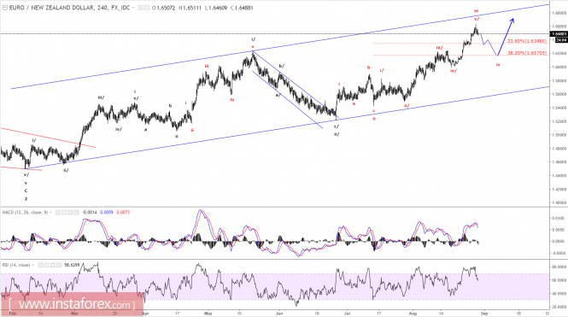Toggle MACD visibility with its first legend icon
The image size is (568, 317).
(x=58, y=212)
